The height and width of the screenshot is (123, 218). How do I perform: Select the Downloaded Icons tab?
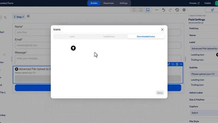point(146,37)
